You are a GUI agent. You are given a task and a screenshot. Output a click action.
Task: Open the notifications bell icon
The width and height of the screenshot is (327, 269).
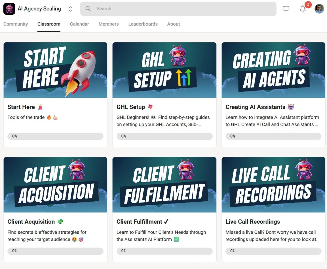pos(303,9)
